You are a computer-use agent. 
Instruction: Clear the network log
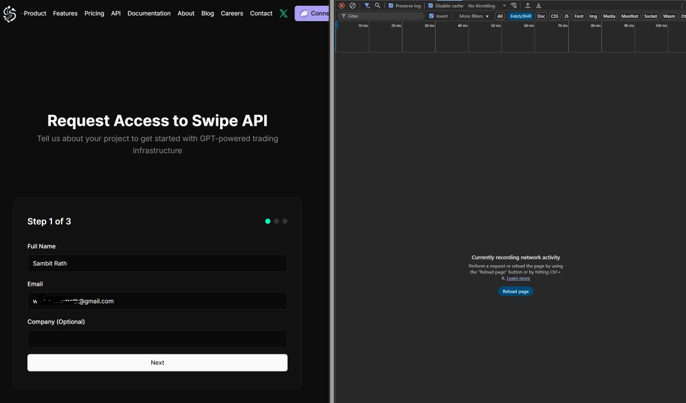tap(352, 6)
